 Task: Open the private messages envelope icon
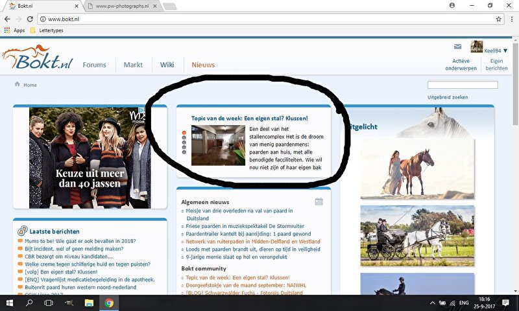pos(458,47)
